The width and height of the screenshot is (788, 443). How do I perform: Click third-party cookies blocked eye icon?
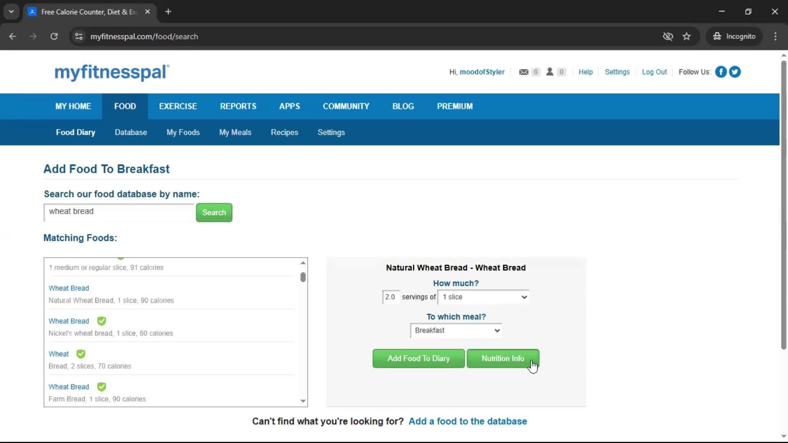click(668, 37)
